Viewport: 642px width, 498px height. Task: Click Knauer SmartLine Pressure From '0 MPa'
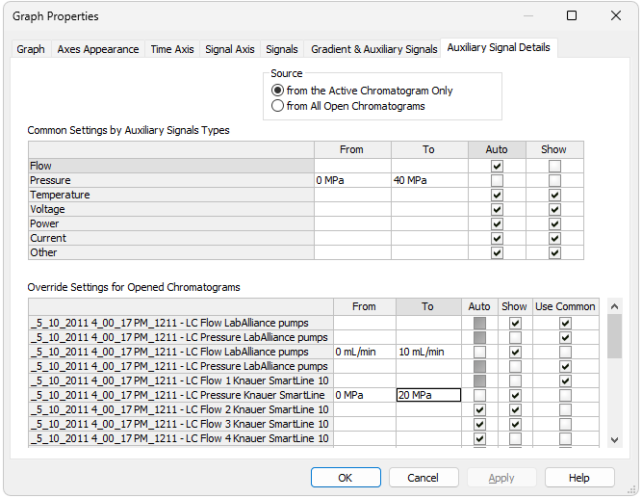pyautogui.click(x=365, y=395)
